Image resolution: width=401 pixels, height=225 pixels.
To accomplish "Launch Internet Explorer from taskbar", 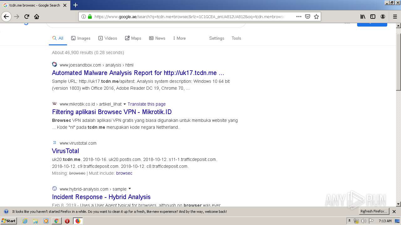I will (x=25, y=221).
